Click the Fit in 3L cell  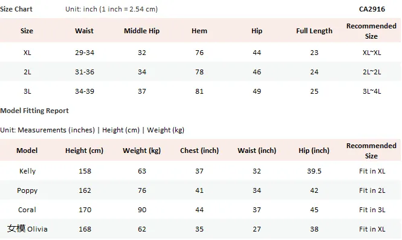372,210
